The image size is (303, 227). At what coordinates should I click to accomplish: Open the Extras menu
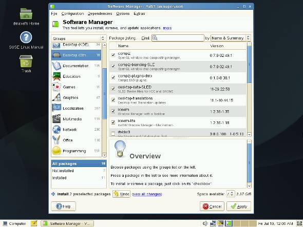pos(139,13)
